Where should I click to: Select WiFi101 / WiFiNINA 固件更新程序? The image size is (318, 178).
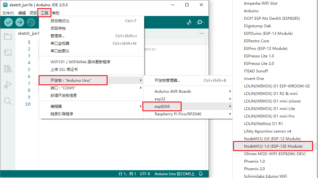coord(92,62)
